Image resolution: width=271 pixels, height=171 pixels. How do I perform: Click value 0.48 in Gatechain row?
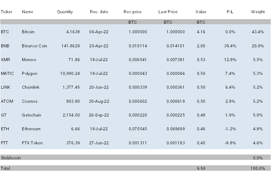click(x=201, y=115)
